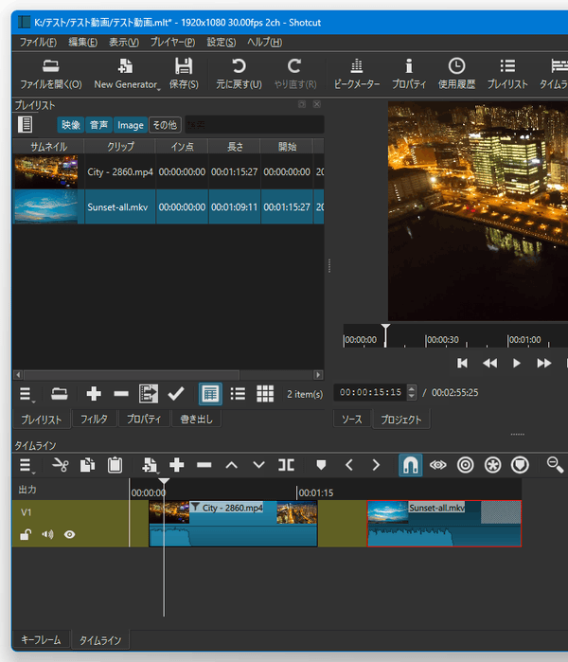The image size is (568, 662).
Task: Click the playlist checkmark update icon
Action: pos(175,394)
